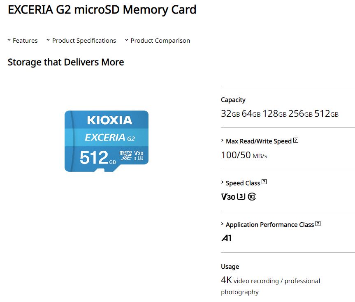
Task: Open the Speed Class link
Action: click(x=243, y=183)
